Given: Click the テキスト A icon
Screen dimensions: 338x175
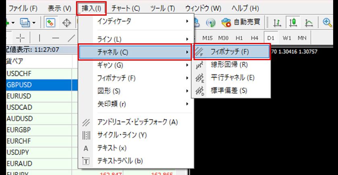Looking at the screenshot, I should (x=86, y=149).
